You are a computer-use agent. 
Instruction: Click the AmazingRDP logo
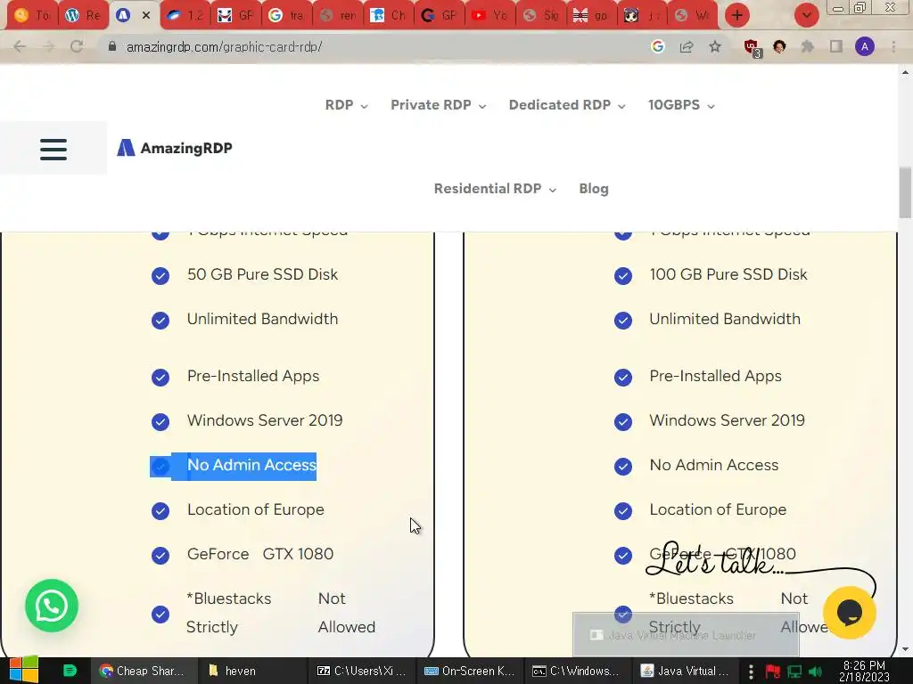pyautogui.click(x=175, y=148)
